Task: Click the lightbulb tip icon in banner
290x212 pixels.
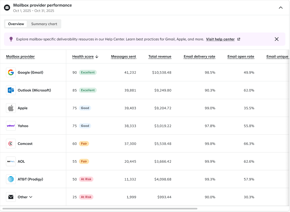Action: pyautogui.click(x=11, y=39)
